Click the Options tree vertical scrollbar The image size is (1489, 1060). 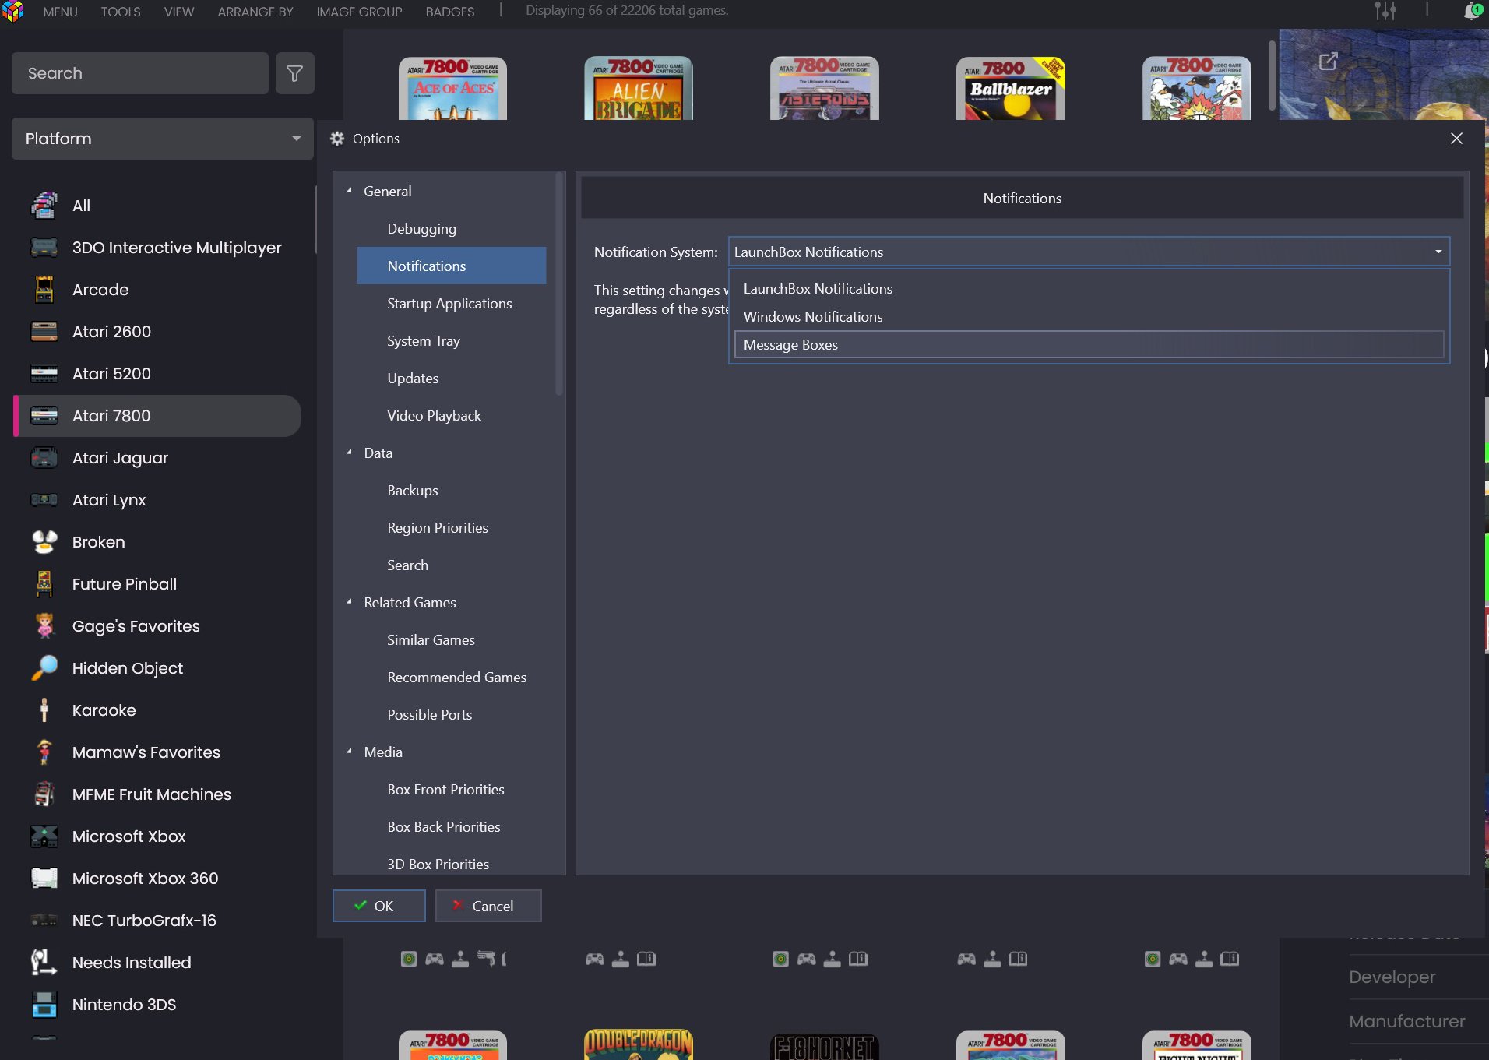pos(558,284)
